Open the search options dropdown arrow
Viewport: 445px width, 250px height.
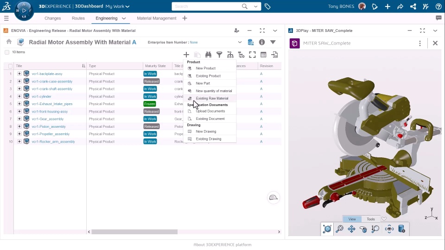tap(256, 6)
